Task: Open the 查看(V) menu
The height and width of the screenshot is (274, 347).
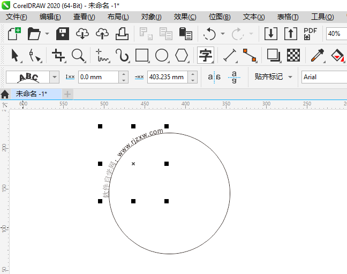Action: (84, 17)
